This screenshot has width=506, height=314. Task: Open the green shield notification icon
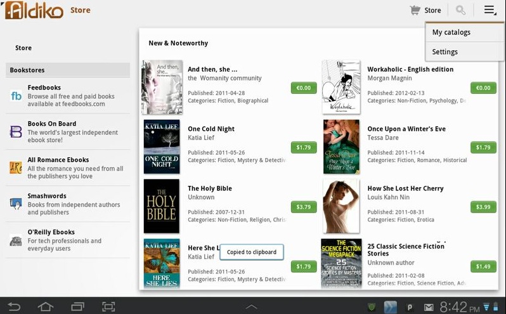(x=372, y=307)
